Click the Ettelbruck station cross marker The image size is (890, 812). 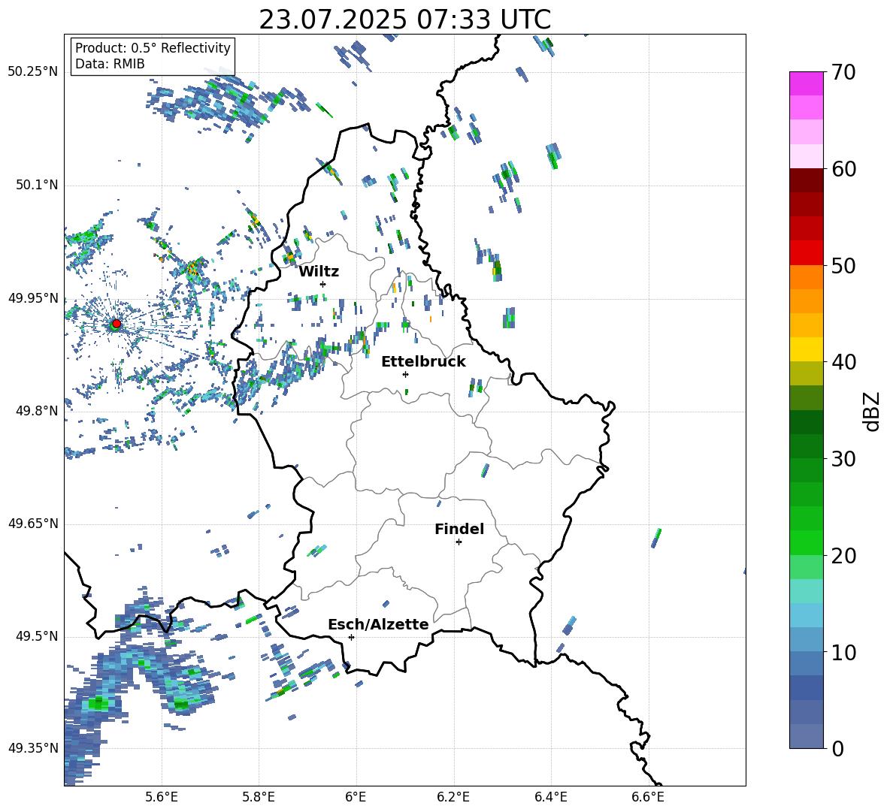point(405,374)
